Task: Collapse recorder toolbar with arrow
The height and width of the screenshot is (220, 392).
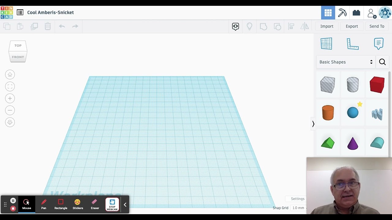Action: pyautogui.click(x=125, y=205)
